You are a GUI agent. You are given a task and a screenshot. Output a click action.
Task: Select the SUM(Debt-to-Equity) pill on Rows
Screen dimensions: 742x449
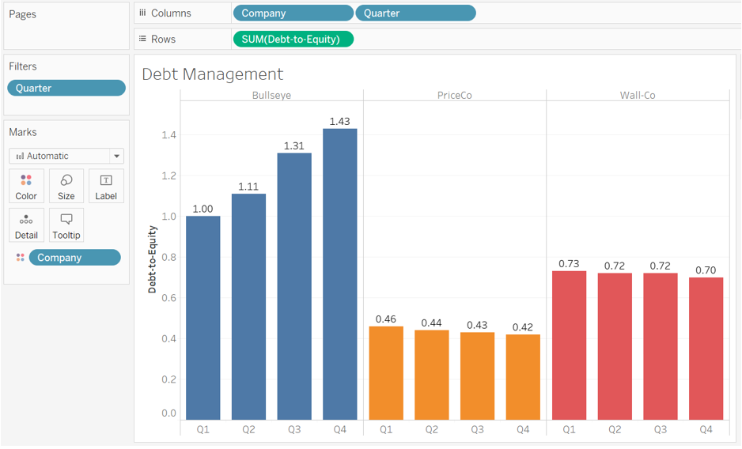(x=293, y=40)
